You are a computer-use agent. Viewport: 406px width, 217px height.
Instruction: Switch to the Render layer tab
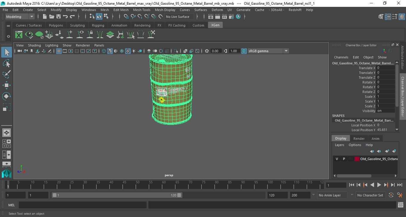(359, 138)
